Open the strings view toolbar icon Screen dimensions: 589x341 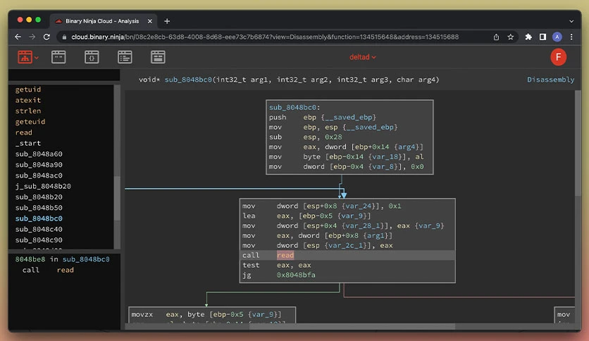coord(58,57)
